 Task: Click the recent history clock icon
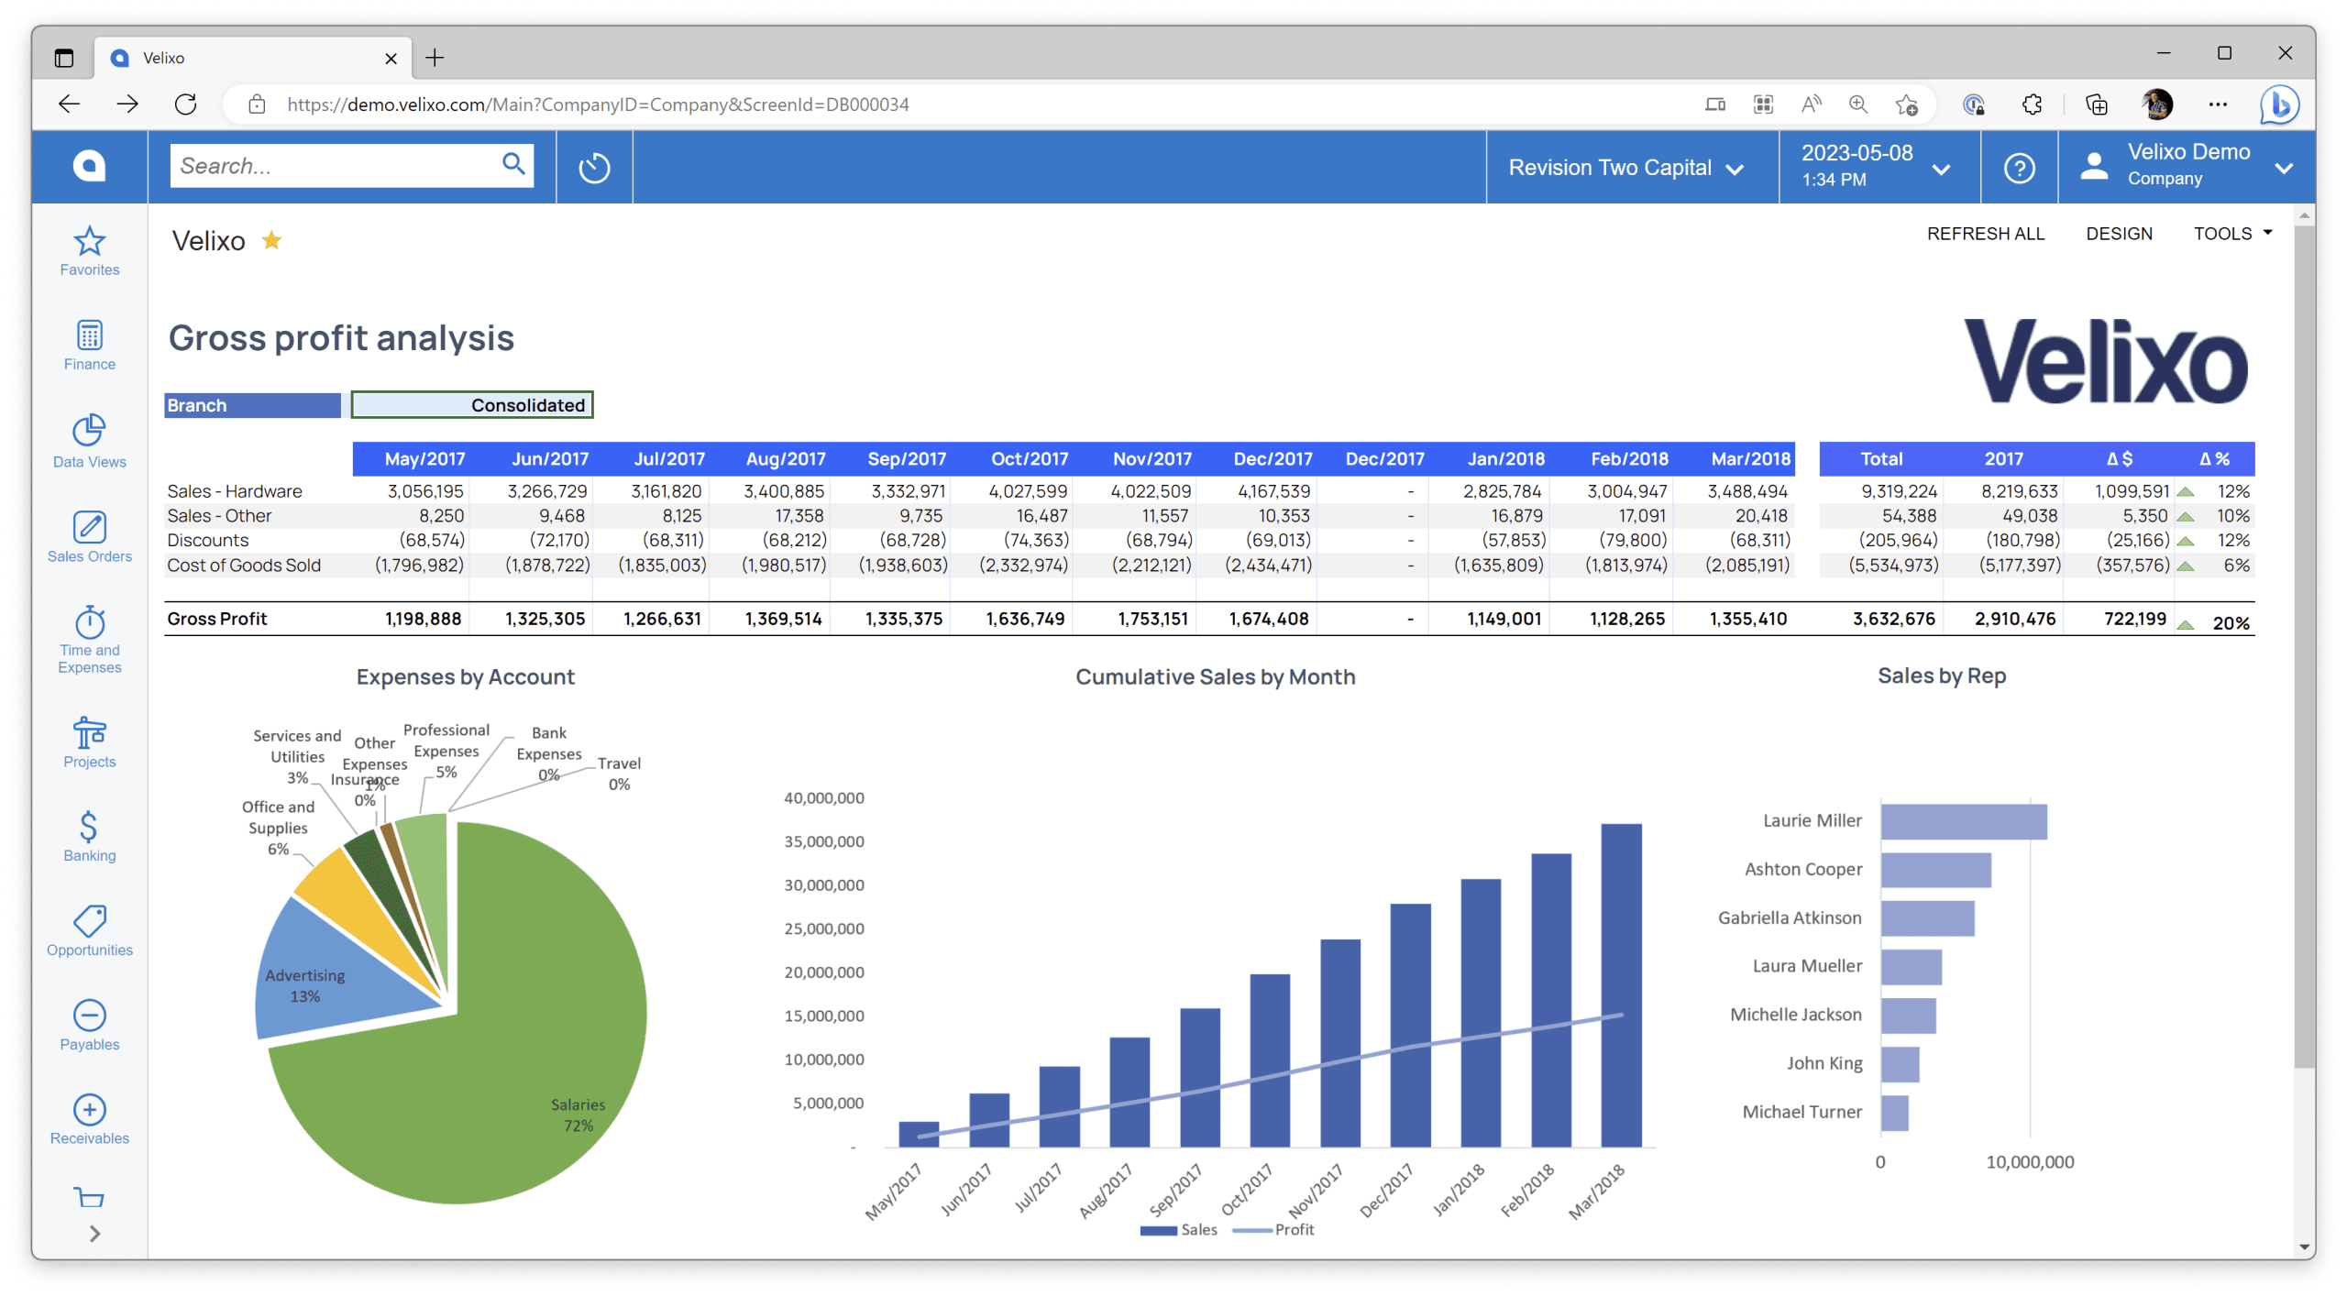coord(594,167)
